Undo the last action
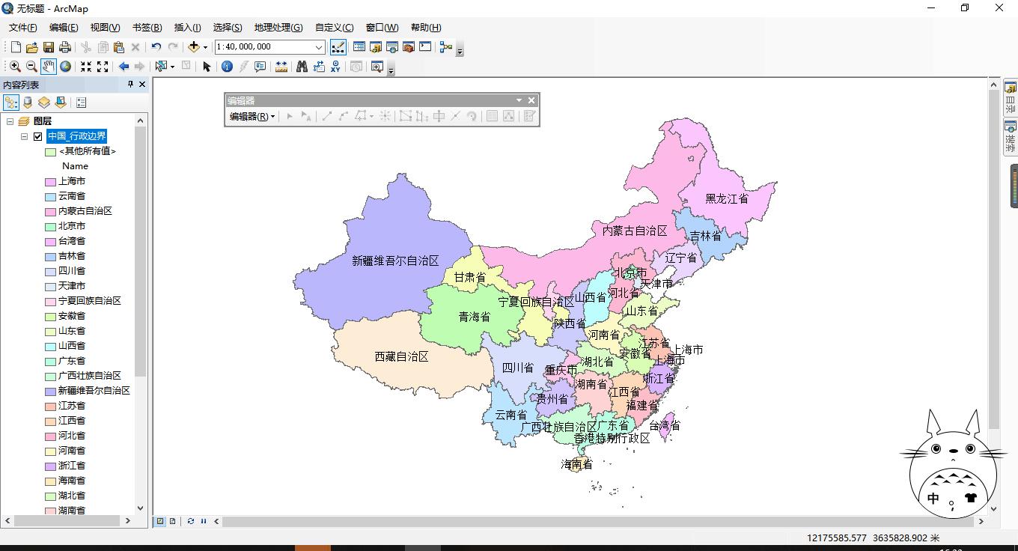Image resolution: width=1018 pixels, height=551 pixels. 156,46
